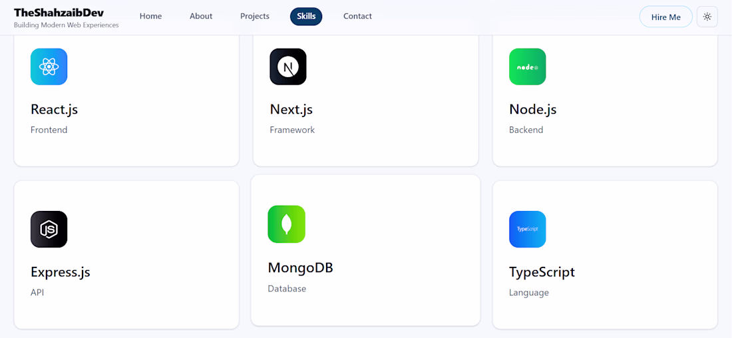Open the Contact nav item
This screenshot has height=338, width=732.
(x=357, y=17)
